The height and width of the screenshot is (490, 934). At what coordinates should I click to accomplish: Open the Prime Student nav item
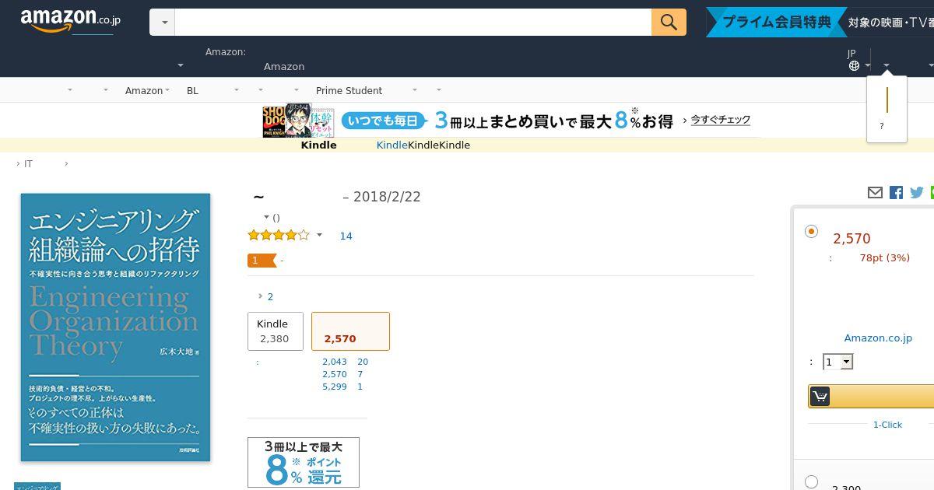[349, 90]
